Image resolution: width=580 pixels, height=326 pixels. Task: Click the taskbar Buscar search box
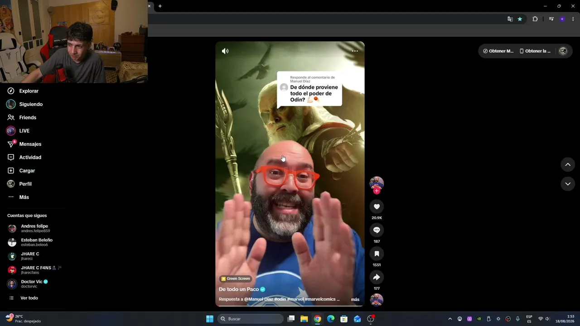coord(251,319)
